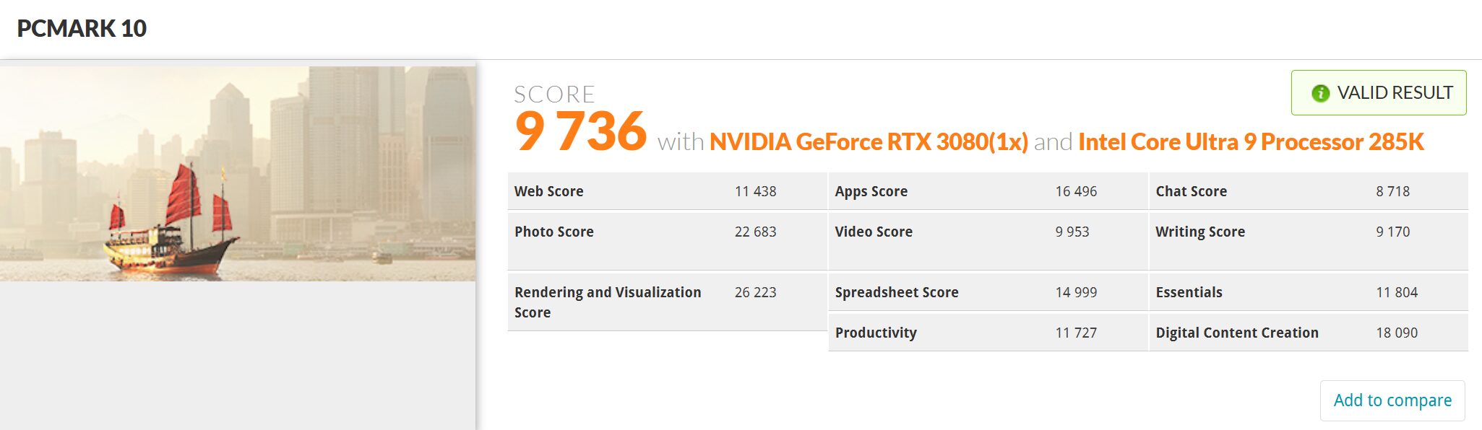Select the Writing Score label
The image size is (1482, 430).
[1200, 232]
